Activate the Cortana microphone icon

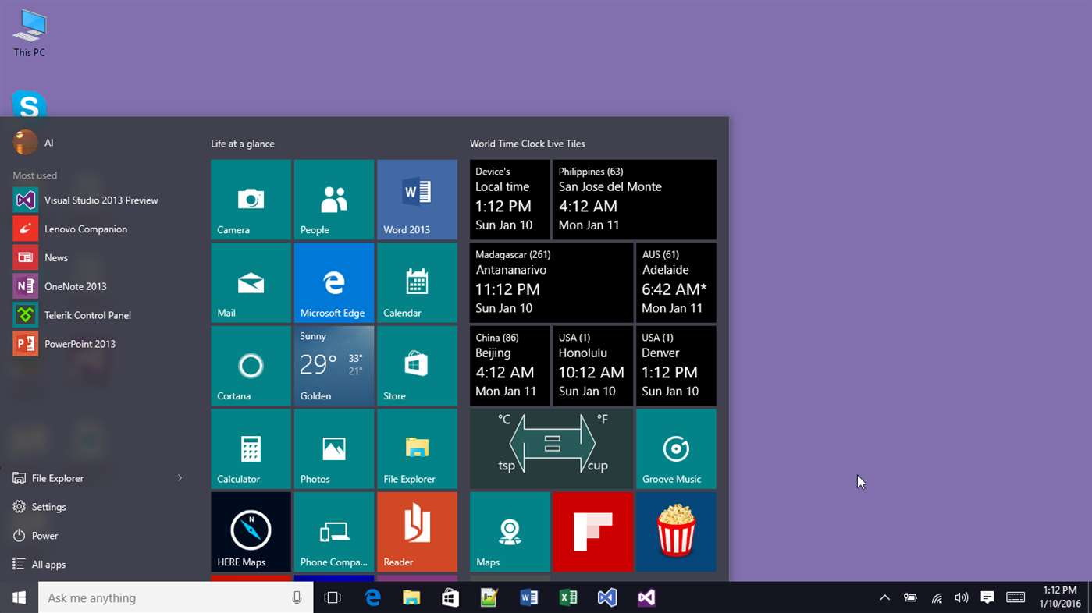pyautogui.click(x=297, y=598)
